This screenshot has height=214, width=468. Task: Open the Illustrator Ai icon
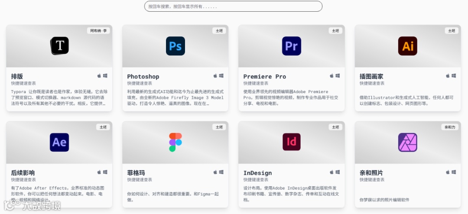407,46
